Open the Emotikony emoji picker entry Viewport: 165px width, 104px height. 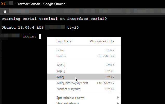click(64, 41)
